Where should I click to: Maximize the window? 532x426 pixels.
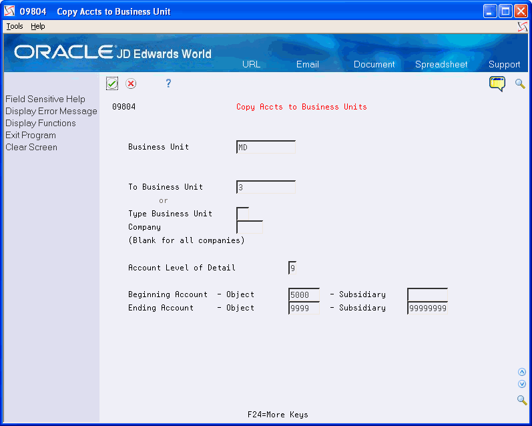point(505,11)
